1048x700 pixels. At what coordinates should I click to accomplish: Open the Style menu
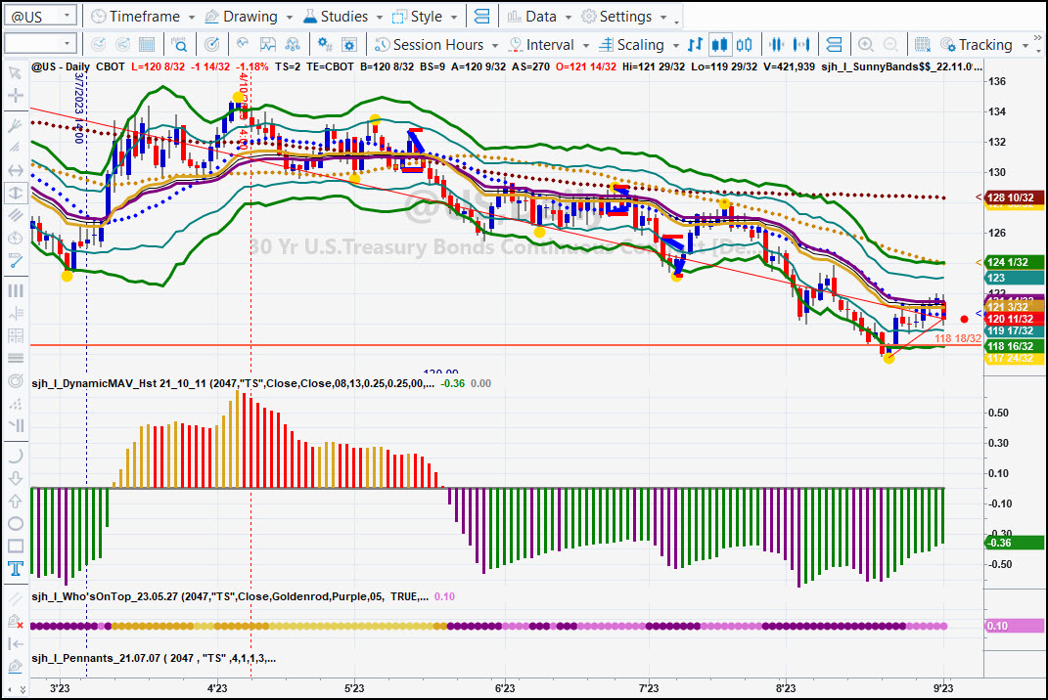(425, 16)
